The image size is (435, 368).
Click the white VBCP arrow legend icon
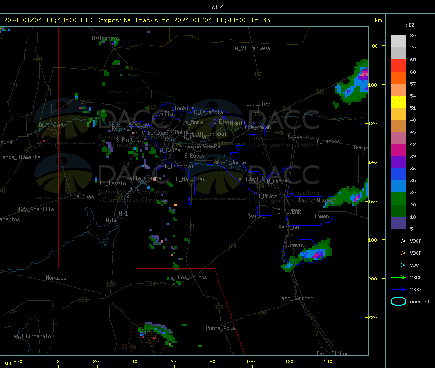click(398, 241)
